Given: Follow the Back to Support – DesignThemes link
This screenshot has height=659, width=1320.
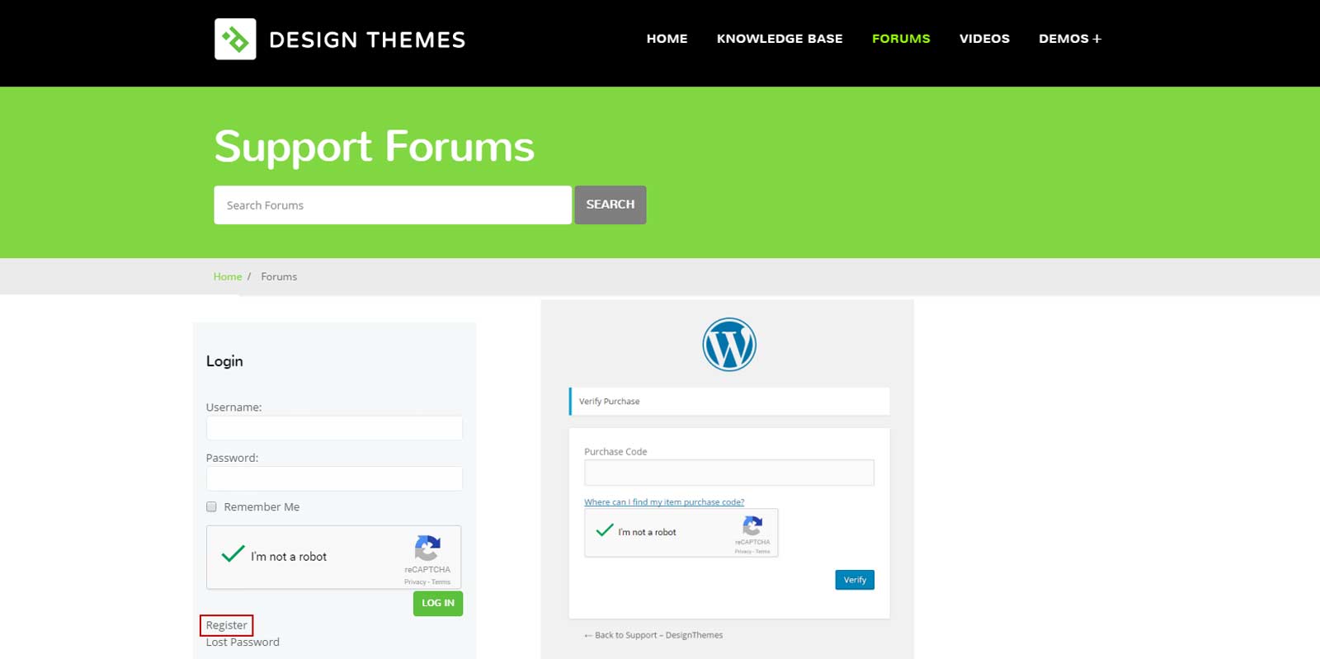Looking at the screenshot, I should [x=653, y=635].
